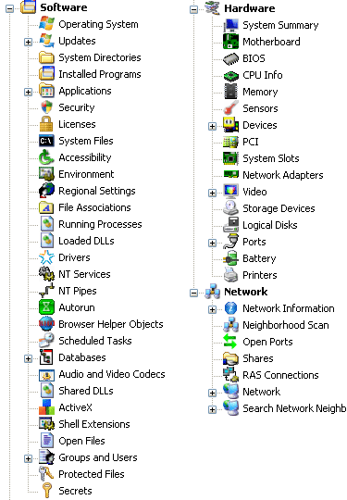The width and height of the screenshot is (347, 500).
Task: Click the NT Services gears icon
Action: [46, 274]
